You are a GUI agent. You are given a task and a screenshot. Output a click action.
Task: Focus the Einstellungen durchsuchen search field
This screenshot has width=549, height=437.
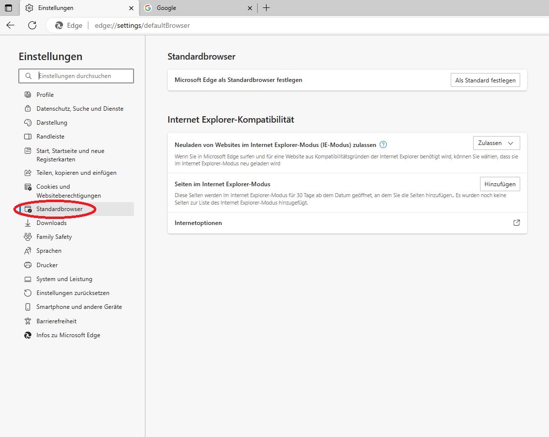pos(76,76)
